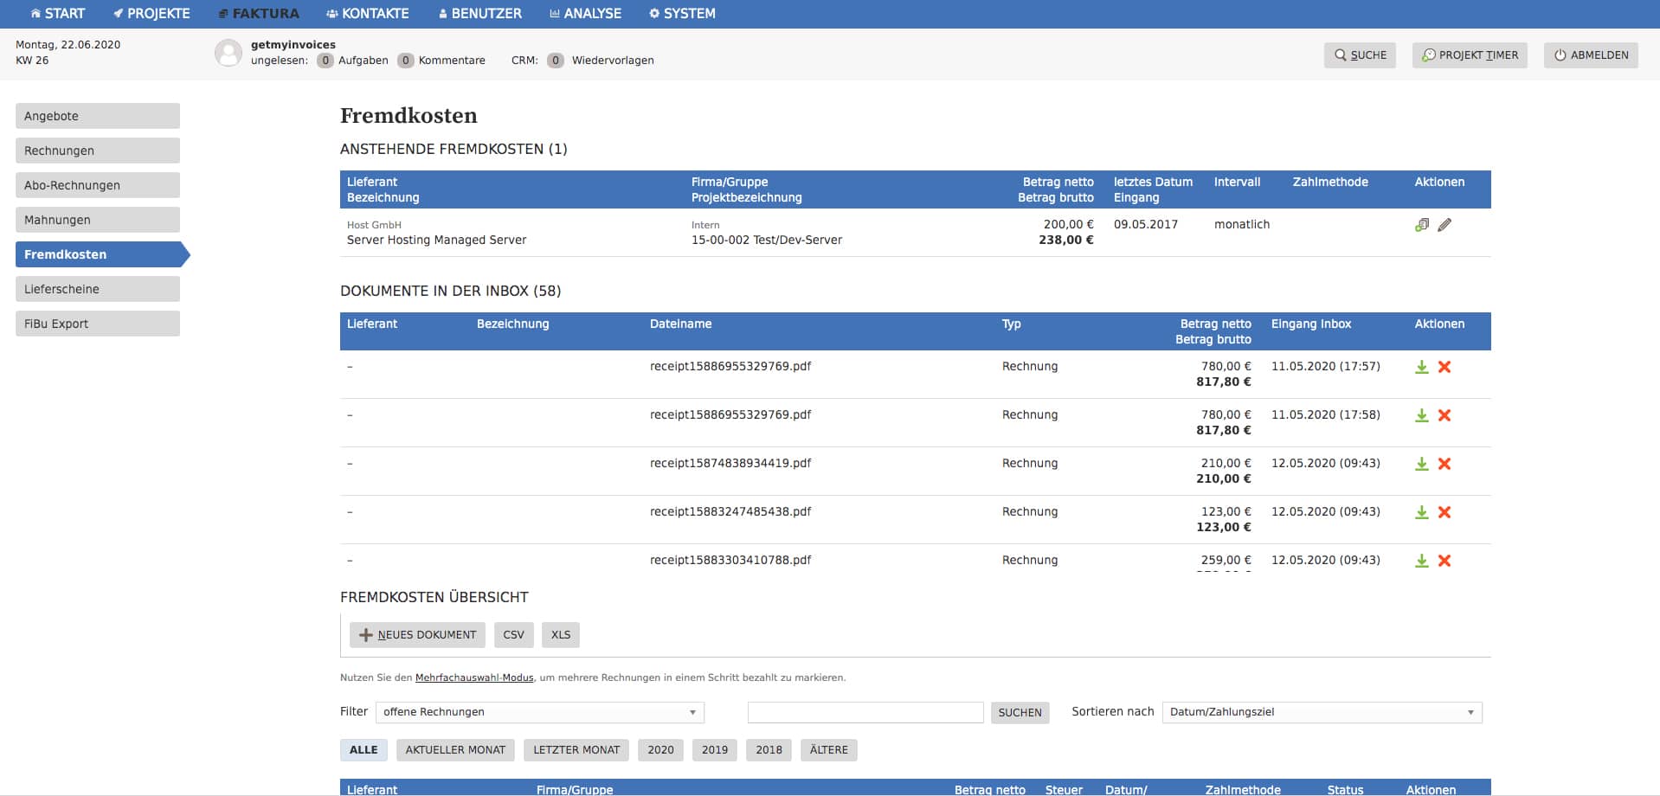The image size is (1660, 796).
Task: Go to Abo-Rechnungen in the sidebar
Action: (x=98, y=185)
